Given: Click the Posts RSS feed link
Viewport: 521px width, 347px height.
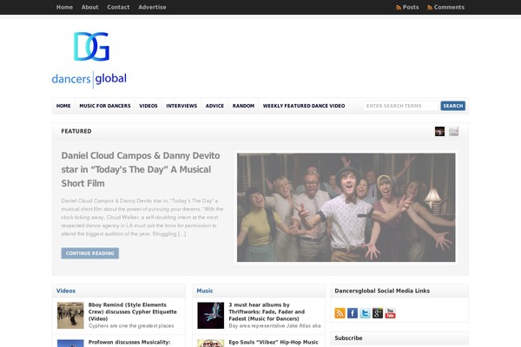Looking at the screenshot, I should pos(407,7).
